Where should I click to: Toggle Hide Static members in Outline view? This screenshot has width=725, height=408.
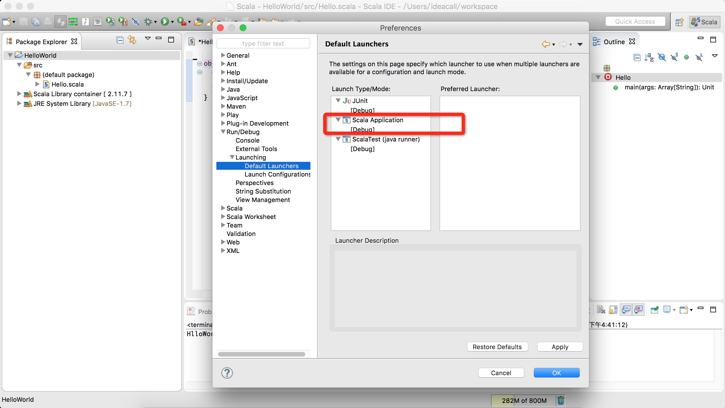(674, 57)
